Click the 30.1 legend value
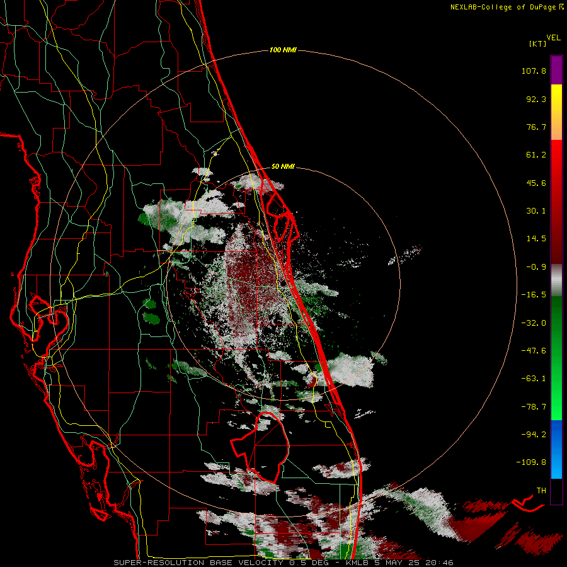Screen dimensions: 567x567 coord(536,211)
